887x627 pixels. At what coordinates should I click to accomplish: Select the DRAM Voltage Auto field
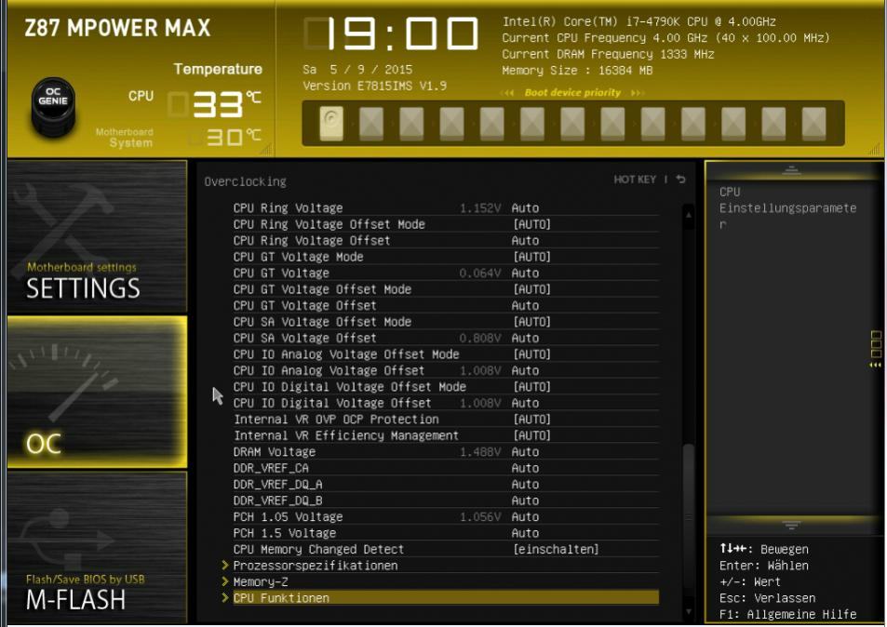click(x=525, y=452)
